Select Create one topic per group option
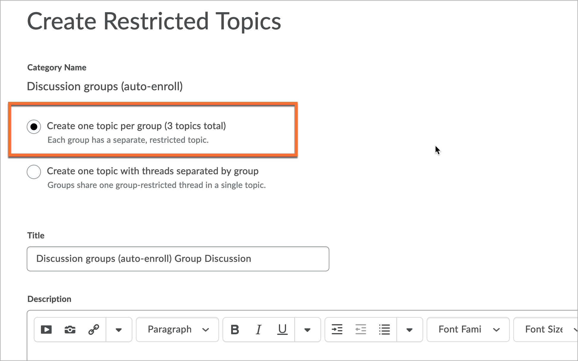The image size is (578, 361). (x=34, y=127)
